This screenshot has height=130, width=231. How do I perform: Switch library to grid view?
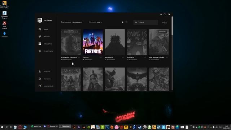[122, 22]
